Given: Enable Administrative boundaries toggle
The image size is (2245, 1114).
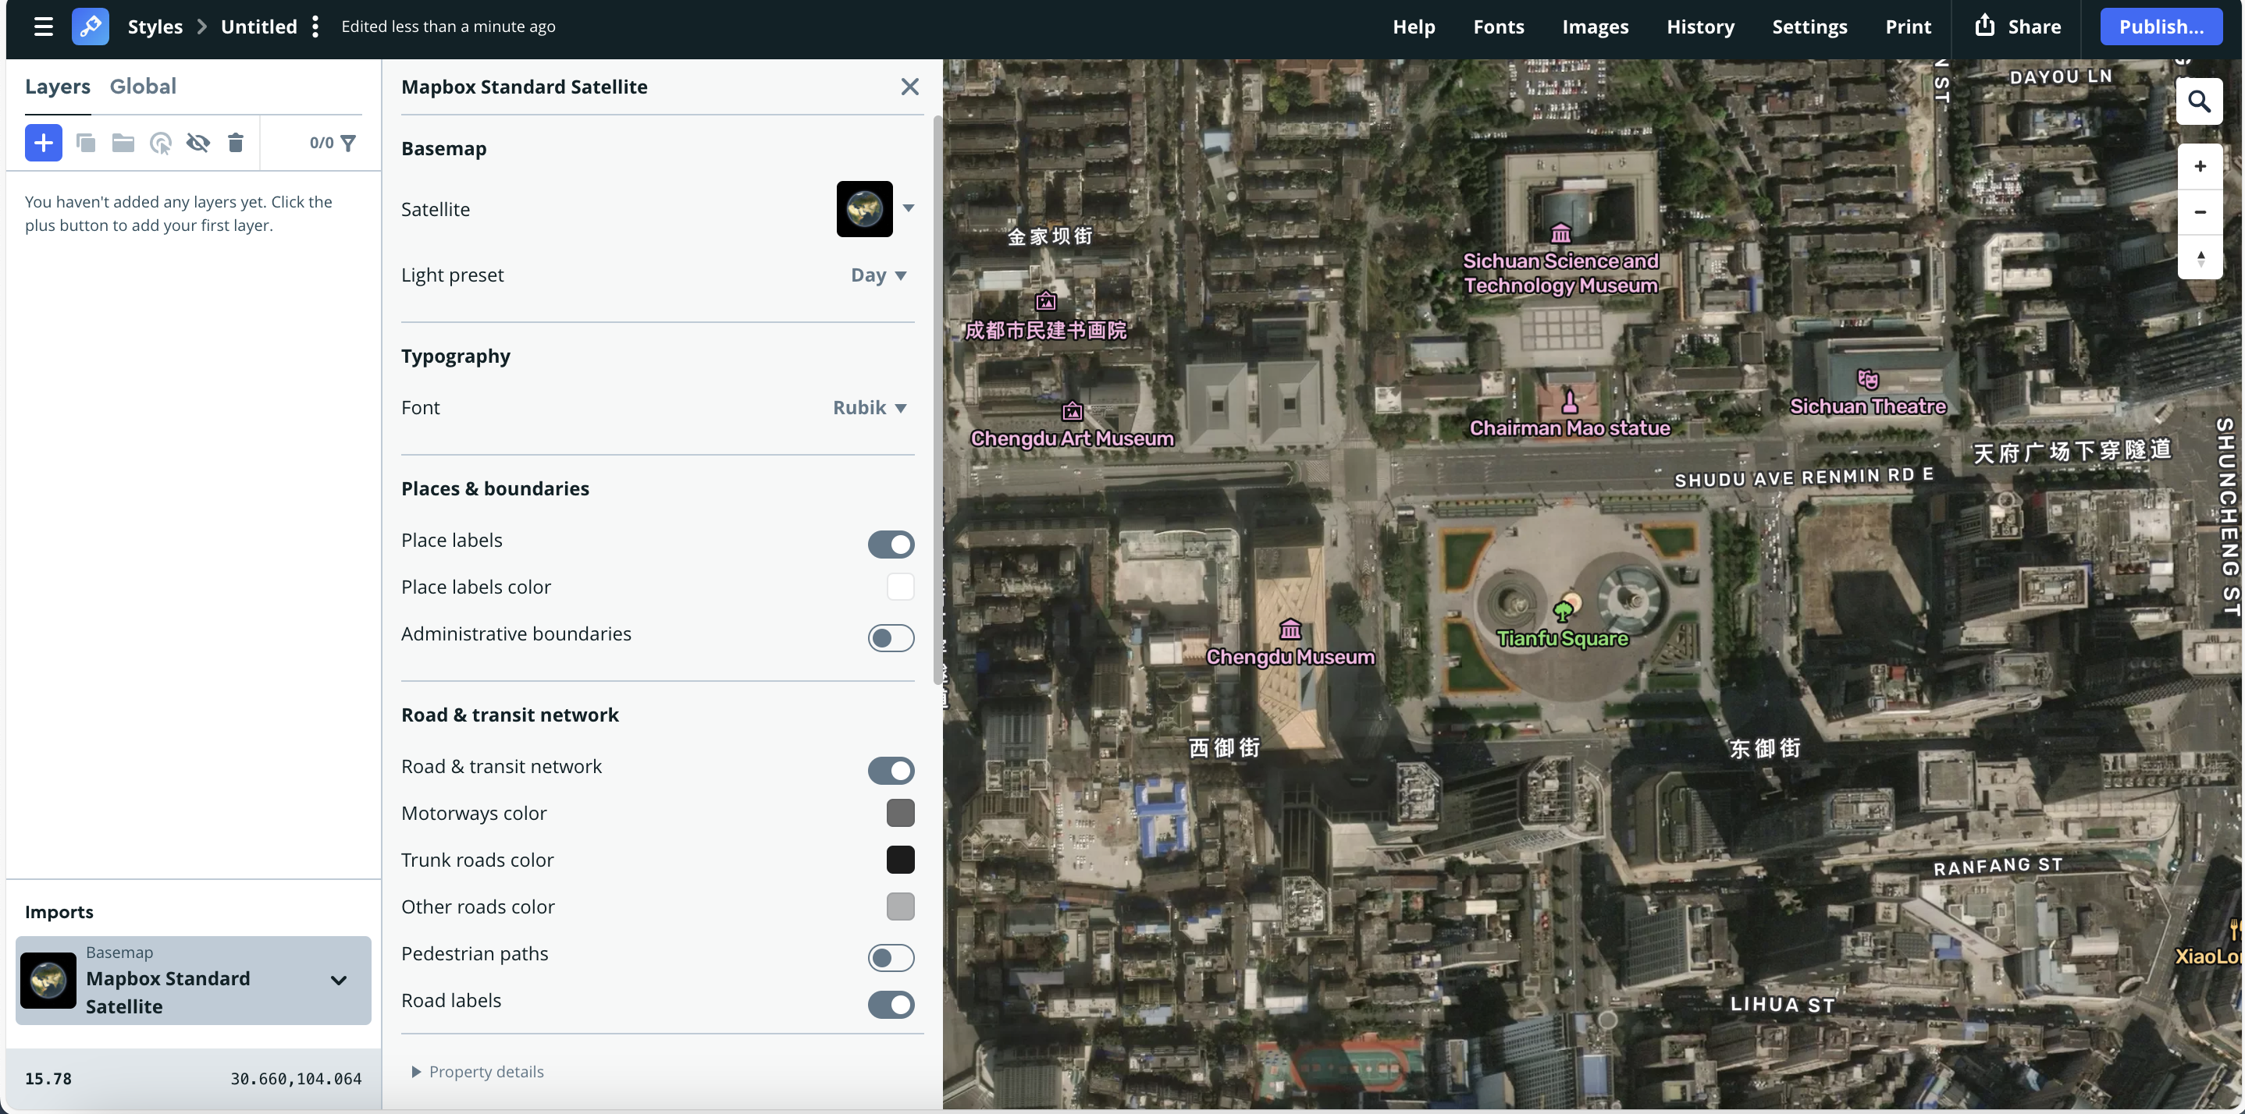Looking at the screenshot, I should [890, 637].
